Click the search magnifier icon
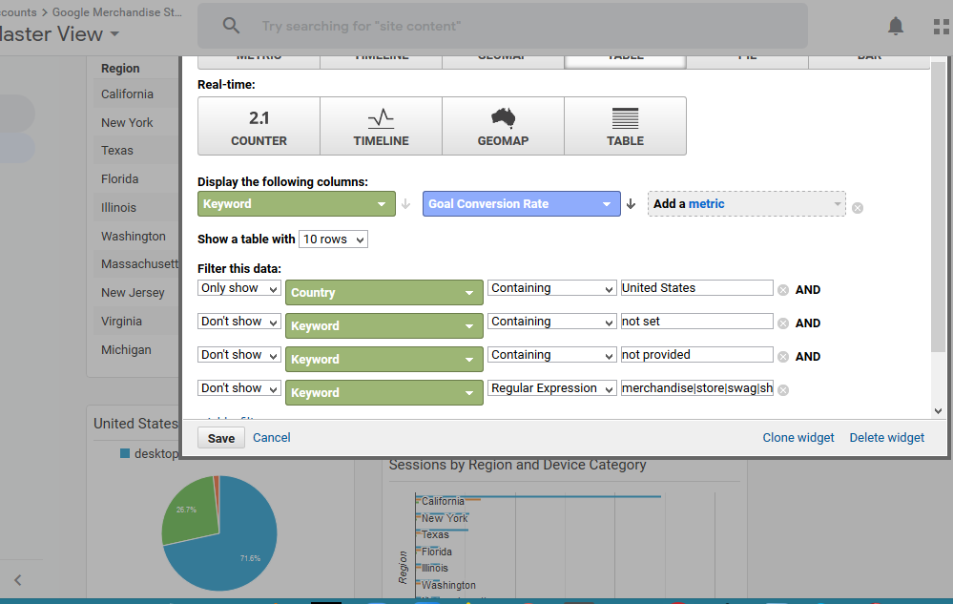 [x=231, y=26]
